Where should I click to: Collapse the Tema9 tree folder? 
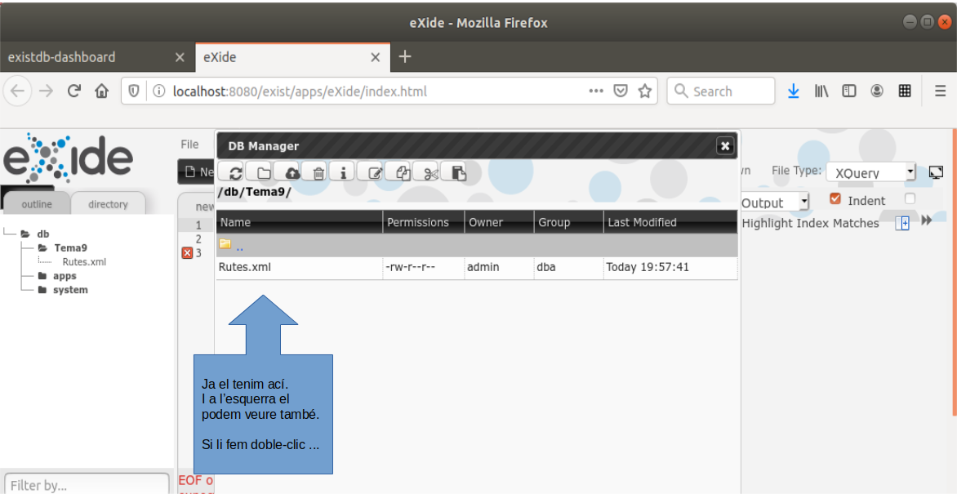tap(42, 248)
